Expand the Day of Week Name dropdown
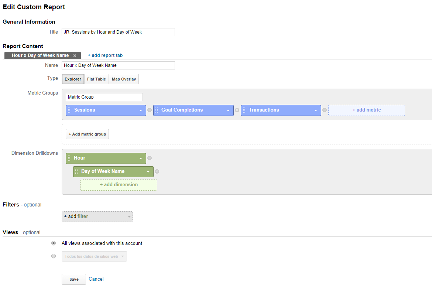 (148, 171)
